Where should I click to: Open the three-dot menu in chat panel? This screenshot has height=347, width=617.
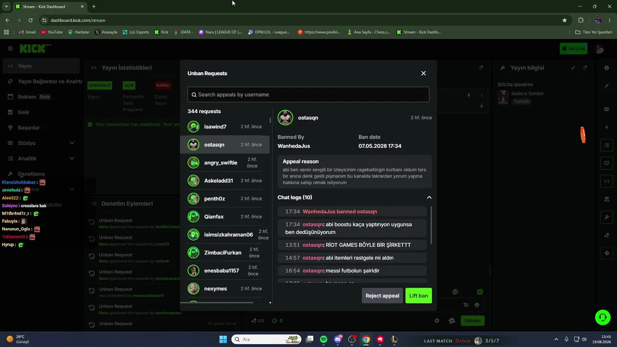(x=482, y=95)
